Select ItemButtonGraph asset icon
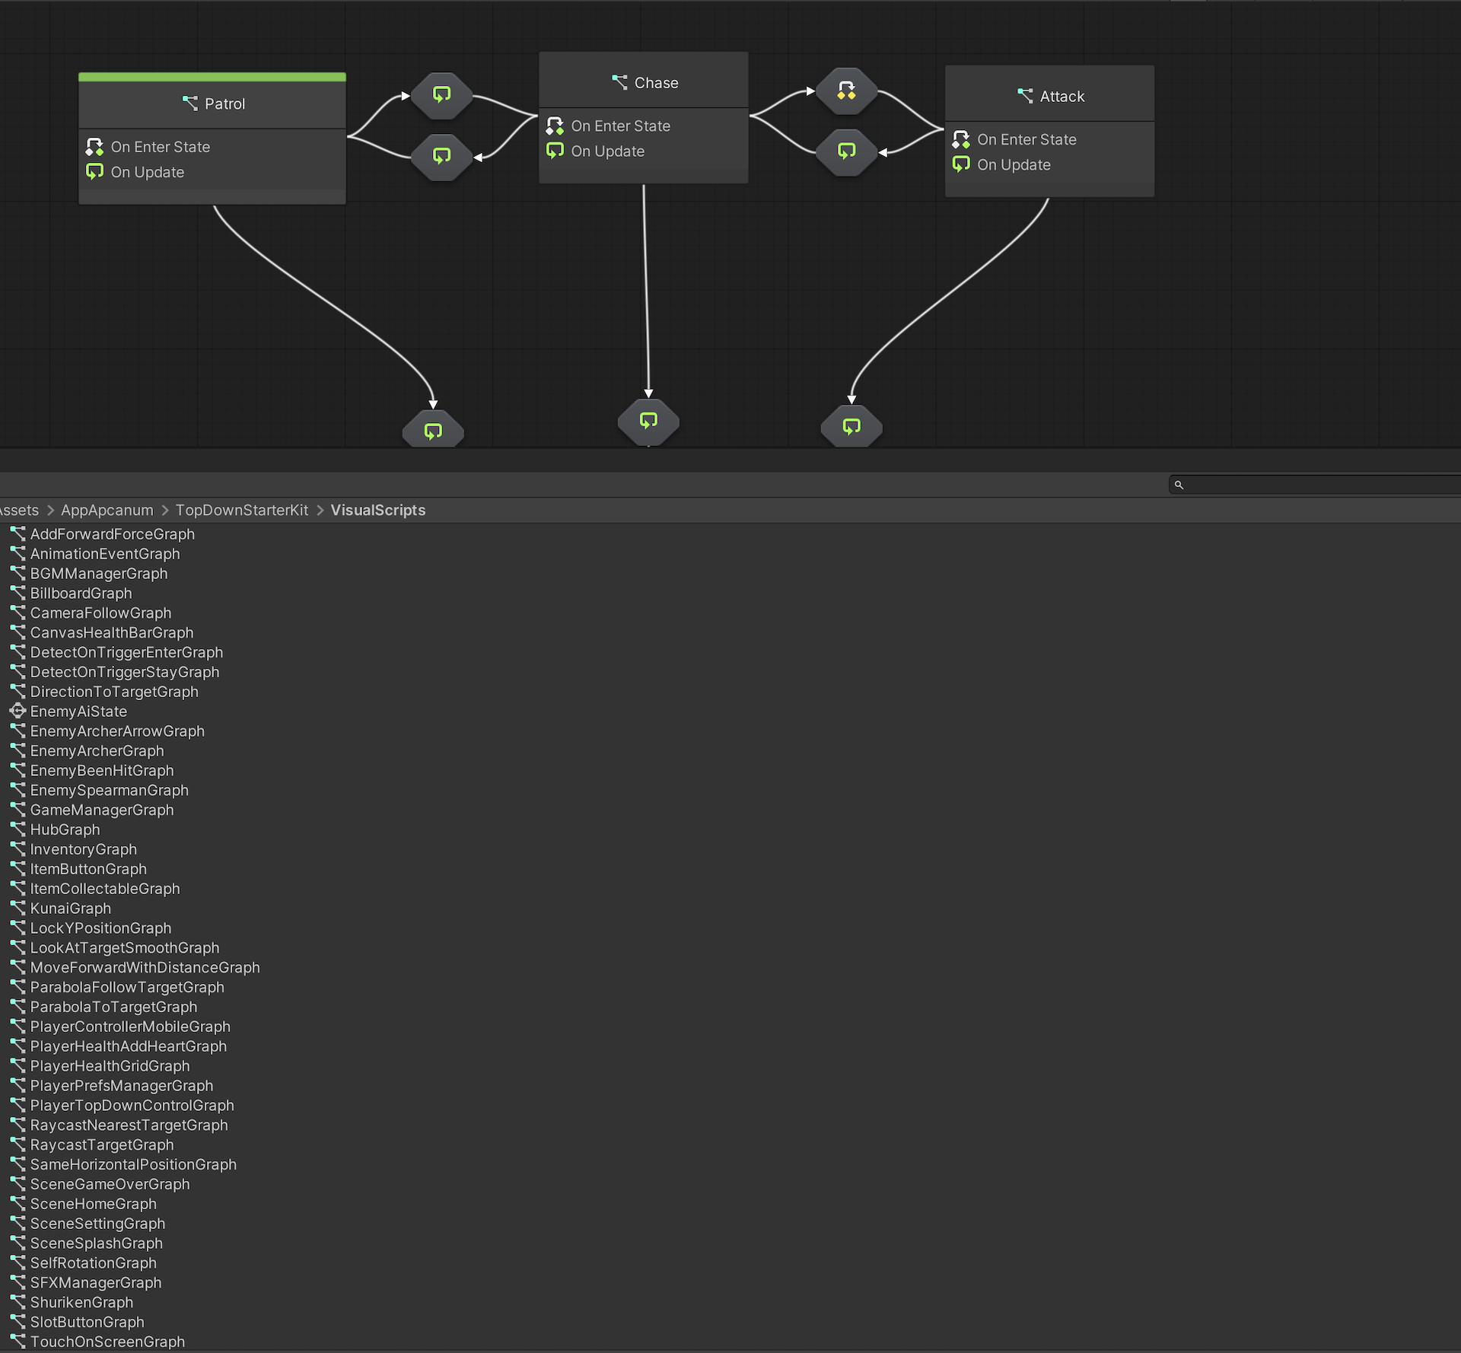The image size is (1461, 1353). click(18, 869)
